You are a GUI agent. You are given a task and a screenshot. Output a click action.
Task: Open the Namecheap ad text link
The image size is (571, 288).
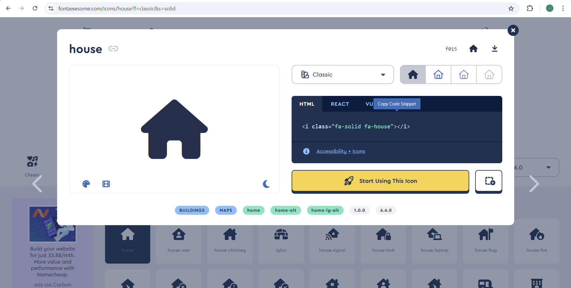(53, 261)
